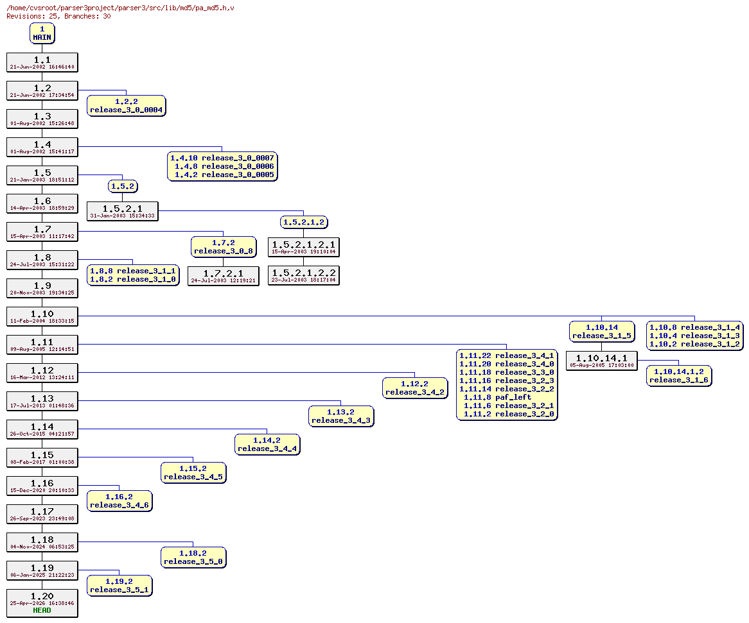Select revision 1.18 node
The height and width of the screenshot is (623, 749).
point(42,542)
